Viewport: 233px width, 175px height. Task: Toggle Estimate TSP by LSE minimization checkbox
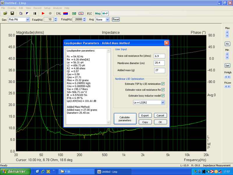click(x=163, y=84)
